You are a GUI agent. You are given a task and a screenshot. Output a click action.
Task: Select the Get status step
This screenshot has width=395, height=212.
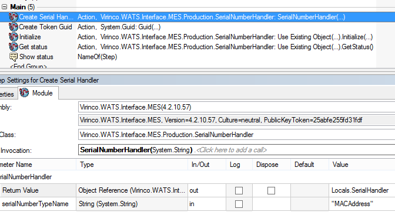33,47
